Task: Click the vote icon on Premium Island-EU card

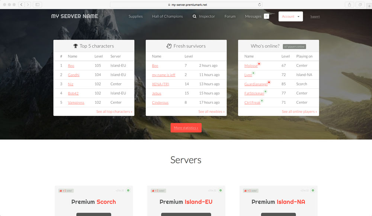Action: coord(153,190)
